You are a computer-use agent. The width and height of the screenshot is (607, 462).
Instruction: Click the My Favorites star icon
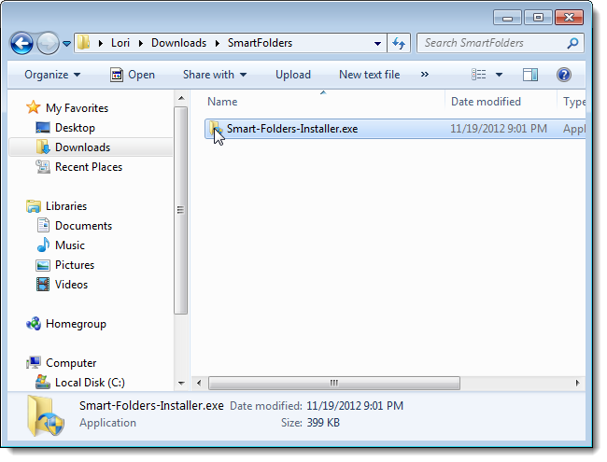click(x=34, y=107)
